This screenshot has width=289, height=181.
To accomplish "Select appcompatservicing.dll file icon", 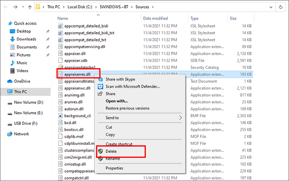I will pyautogui.click(x=60, y=47).
